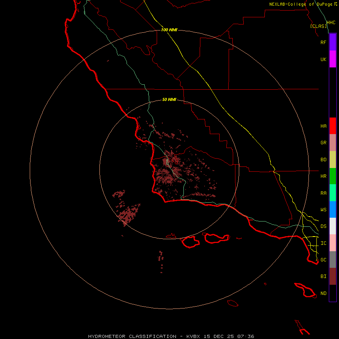The height and width of the screenshot is (339, 339).
Task: Click the UK legend label
Action: [x=323, y=59]
